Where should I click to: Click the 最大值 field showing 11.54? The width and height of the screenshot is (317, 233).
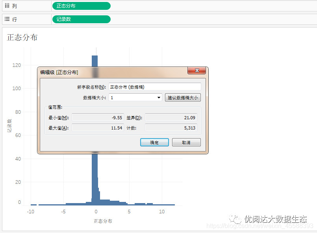[x=98, y=128]
